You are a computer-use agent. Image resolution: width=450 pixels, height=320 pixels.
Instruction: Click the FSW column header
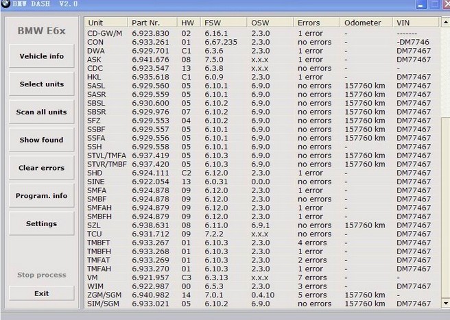(224, 23)
